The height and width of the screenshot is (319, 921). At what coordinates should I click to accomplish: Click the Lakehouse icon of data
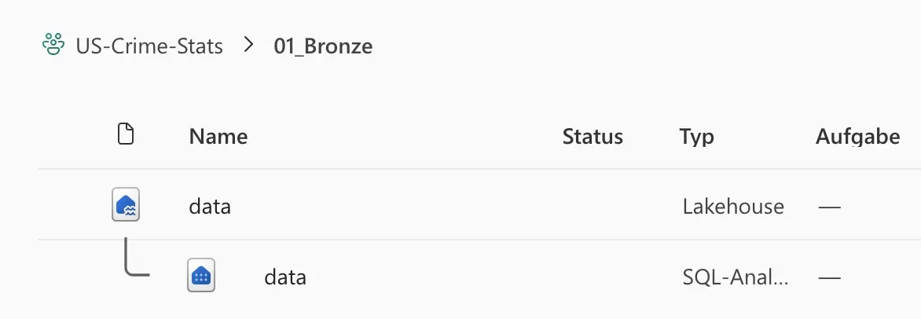click(x=126, y=206)
